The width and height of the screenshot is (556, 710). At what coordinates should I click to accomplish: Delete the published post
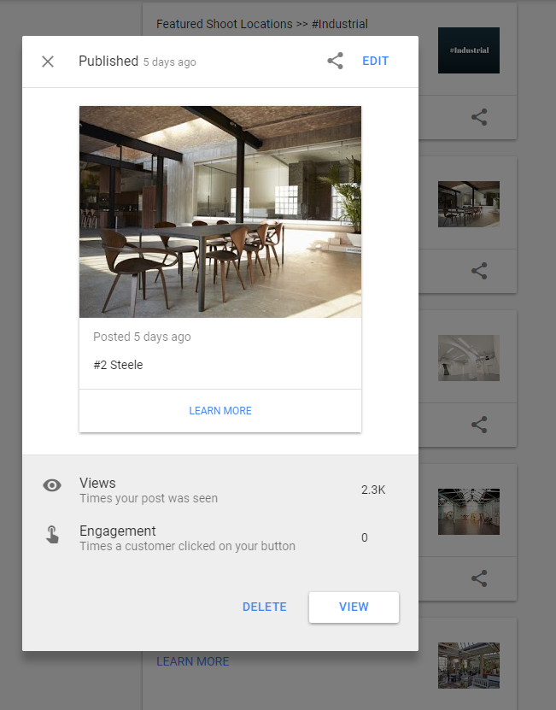(265, 607)
